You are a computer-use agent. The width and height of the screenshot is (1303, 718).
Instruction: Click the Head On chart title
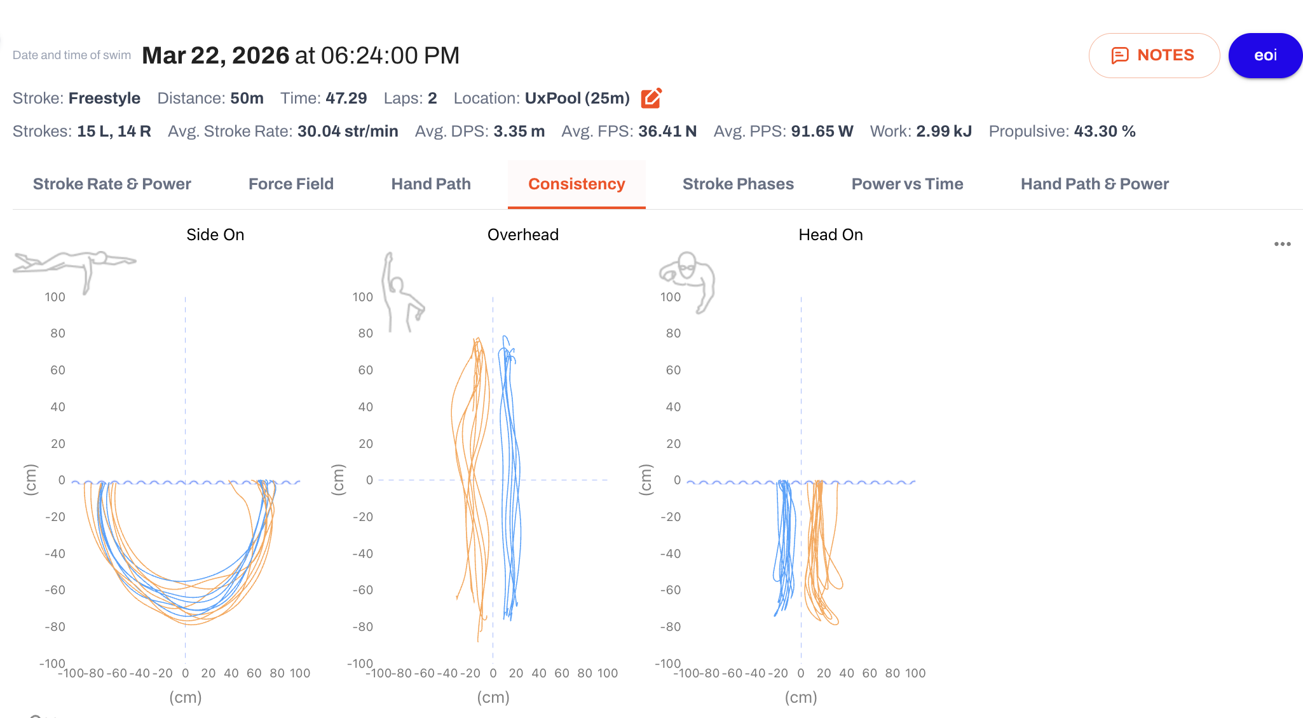coord(830,235)
